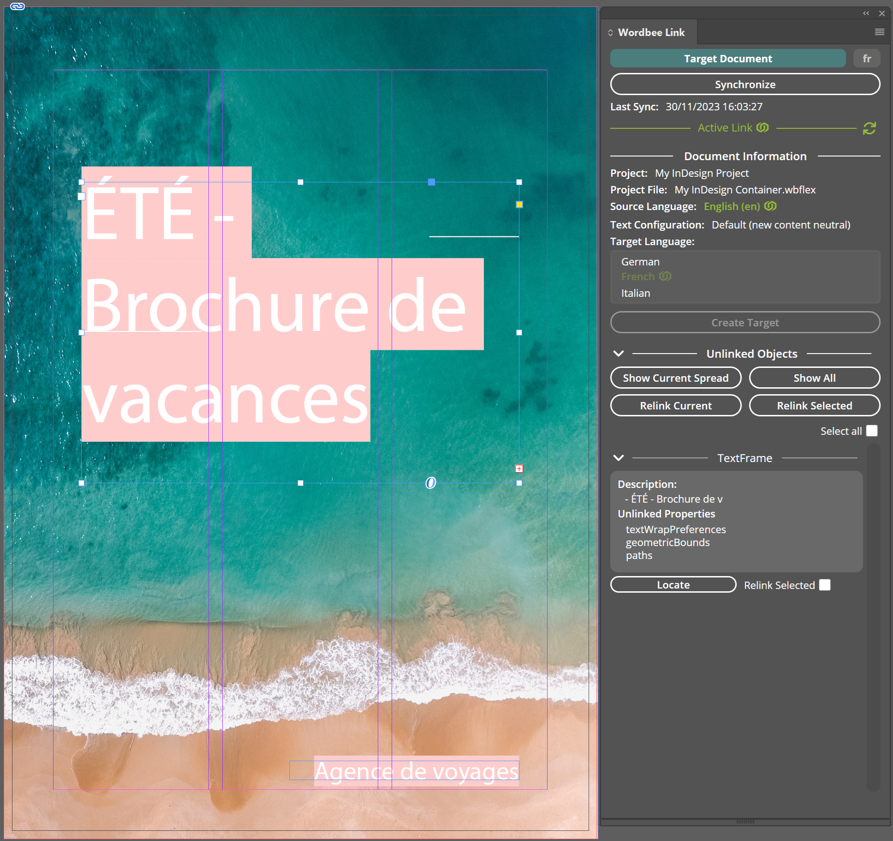Collapse the Unlinked Objects section
The width and height of the screenshot is (893, 841).
click(x=619, y=354)
